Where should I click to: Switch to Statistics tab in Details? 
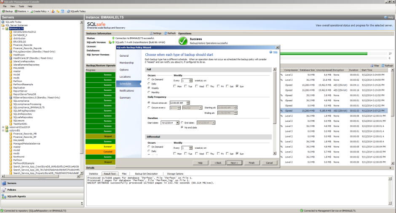94,174
